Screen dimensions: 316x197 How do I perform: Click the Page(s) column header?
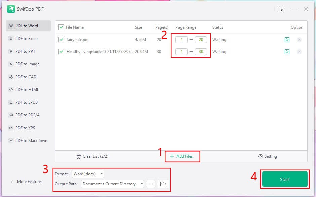162,27
